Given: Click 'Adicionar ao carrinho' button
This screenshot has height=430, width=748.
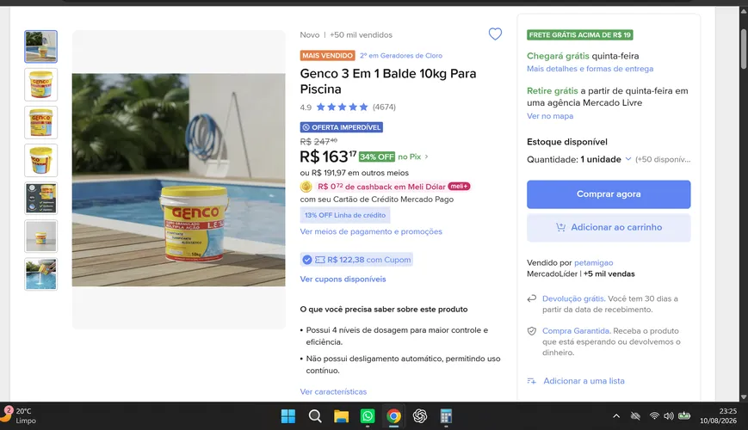Looking at the screenshot, I should [x=609, y=227].
